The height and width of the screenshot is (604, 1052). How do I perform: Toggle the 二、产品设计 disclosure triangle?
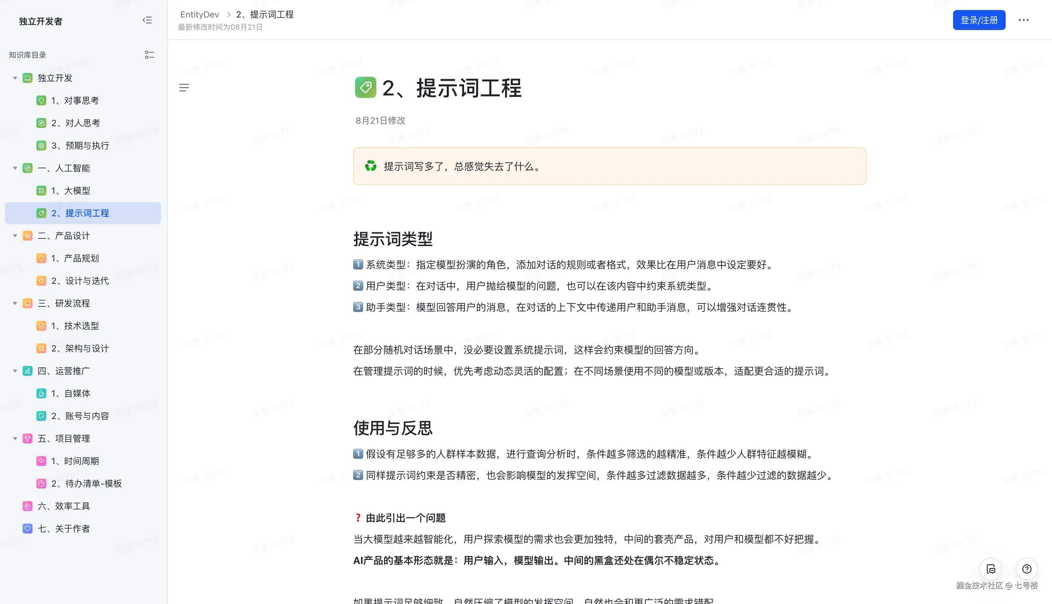click(x=15, y=235)
